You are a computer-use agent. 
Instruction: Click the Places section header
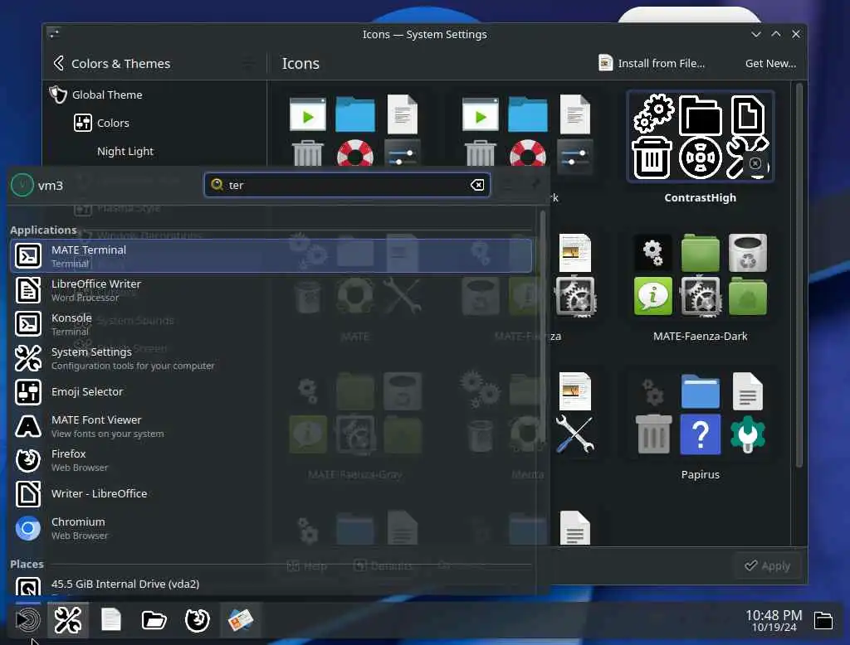27,565
